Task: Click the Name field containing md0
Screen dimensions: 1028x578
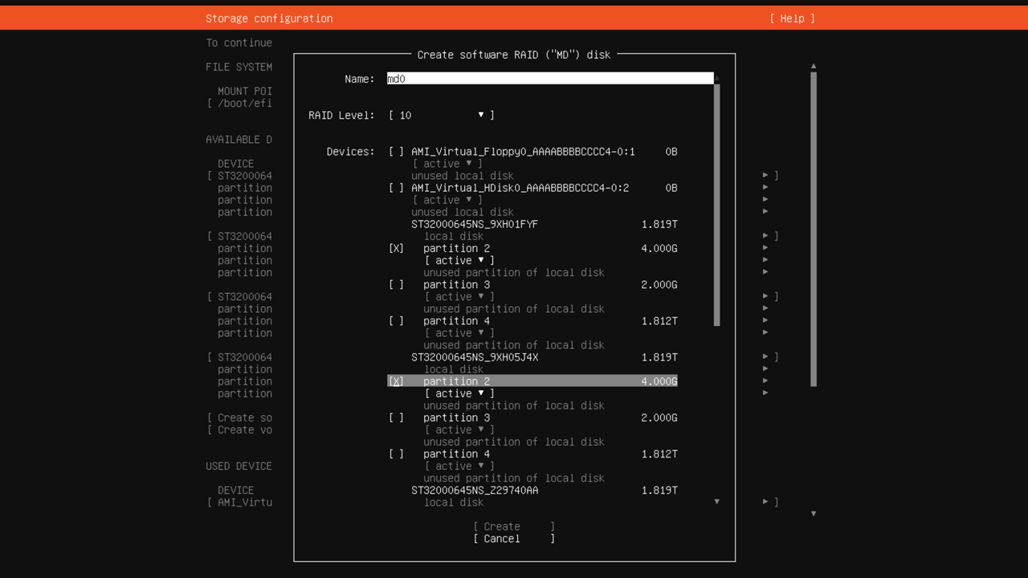Action: [x=549, y=79]
